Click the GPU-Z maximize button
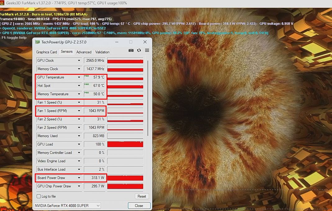Viewport: 332px width, 211px height. pos(131,42)
